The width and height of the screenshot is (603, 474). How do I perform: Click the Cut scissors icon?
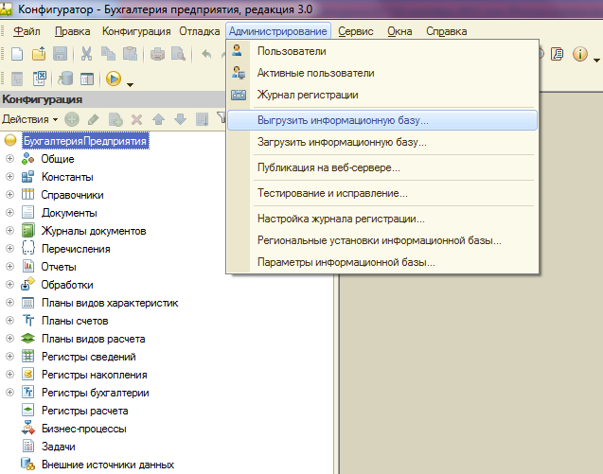pos(86,54)
